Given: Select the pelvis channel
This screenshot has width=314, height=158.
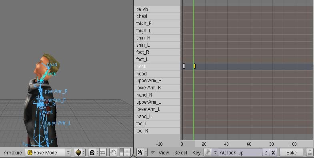Looking at the screenshot, I should 157,9.
